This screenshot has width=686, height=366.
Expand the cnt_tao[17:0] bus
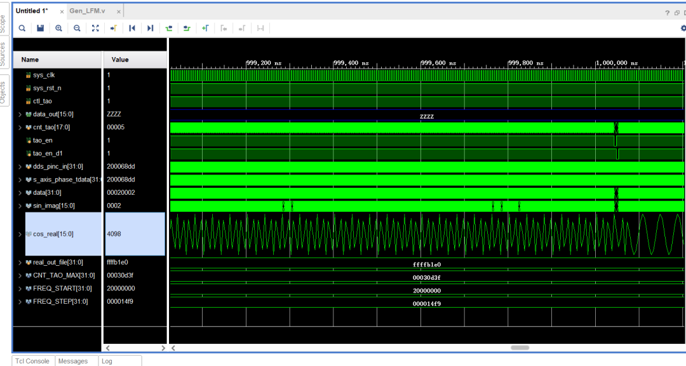click(x=20, y=127)
